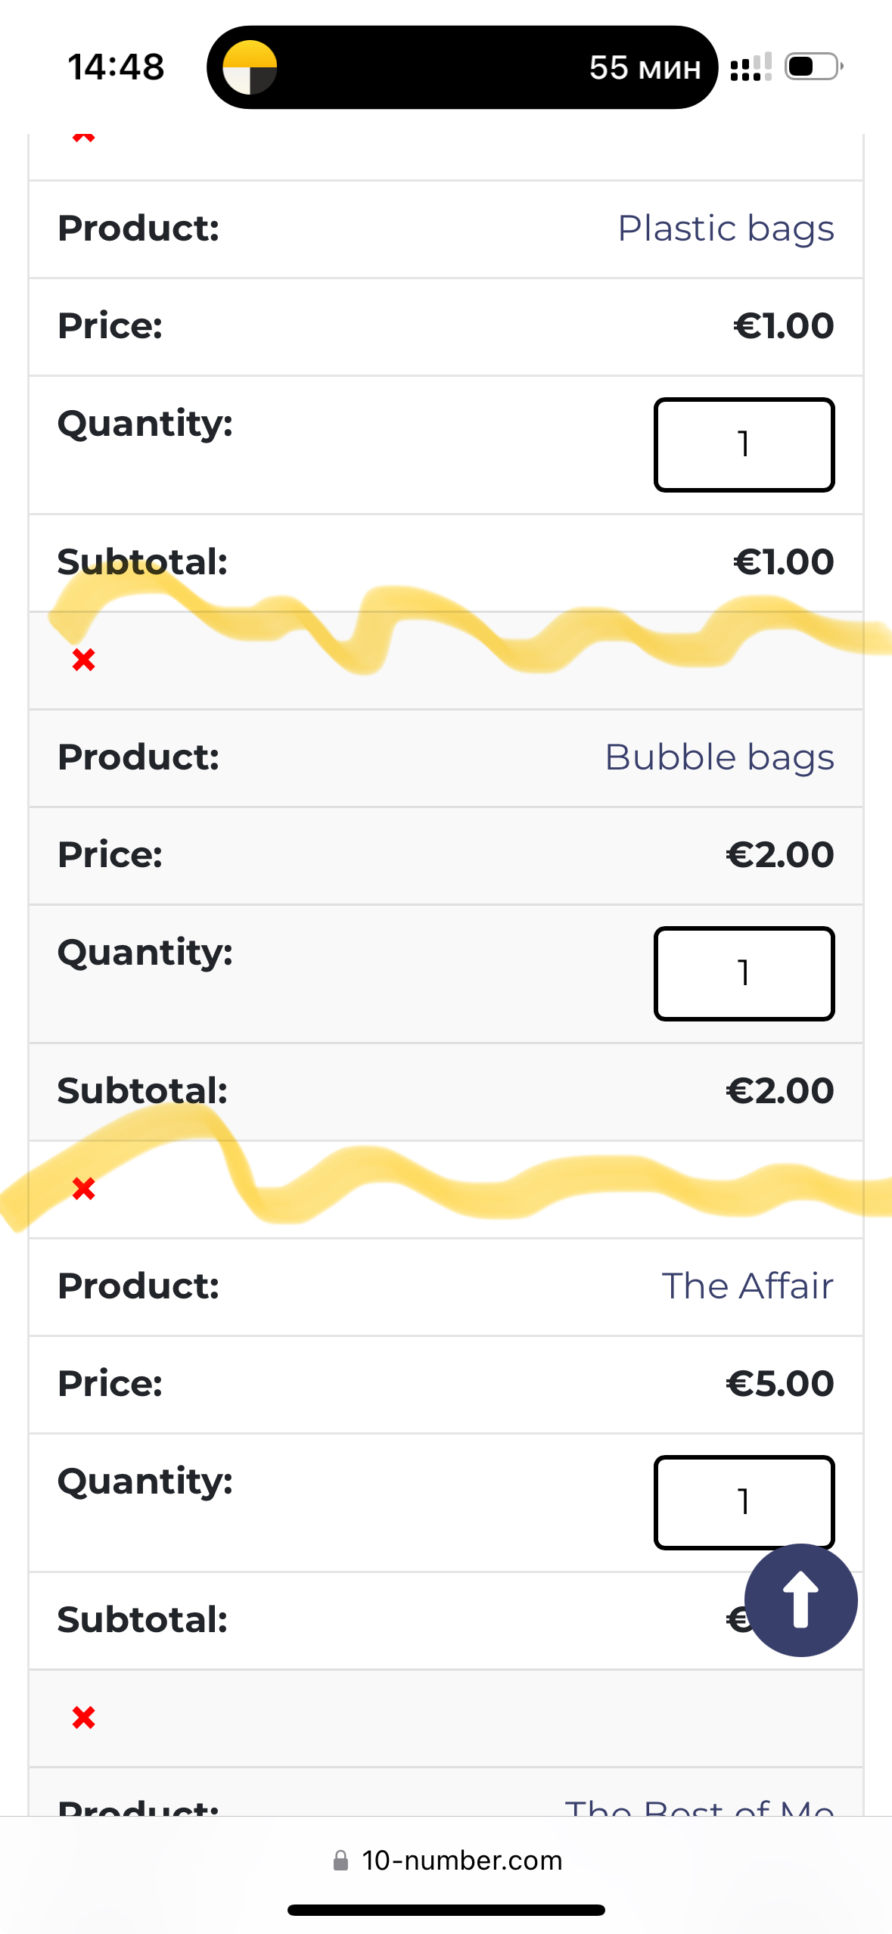This screenshot has width=892, height=1934.
Task: Tap the 10-number.com address bar
Action: tap(462, 1861)
